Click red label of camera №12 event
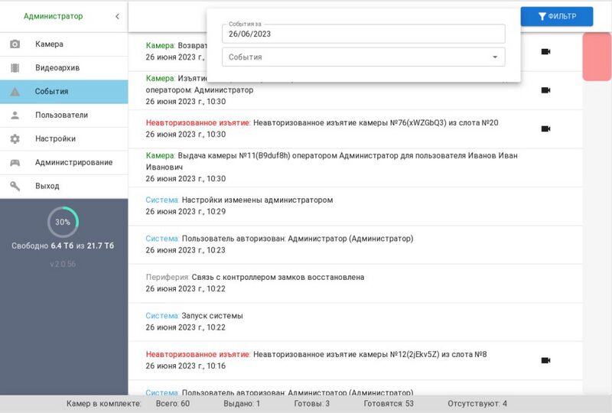The width and height of the screenshot is (612, 413). coord(198,354)
